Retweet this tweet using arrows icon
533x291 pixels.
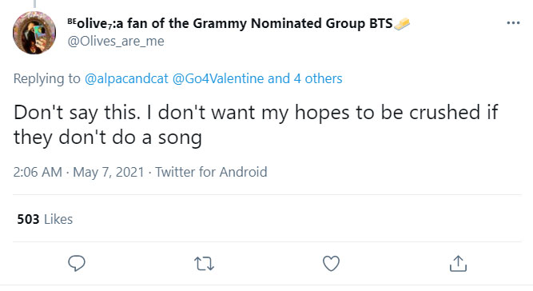point(204,264)
